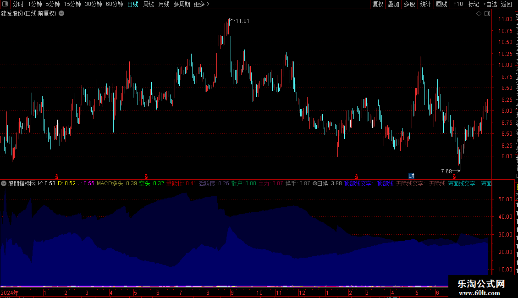Click the S signal marker near 7.68 low
518x298 pixels.
coord(454,177)
